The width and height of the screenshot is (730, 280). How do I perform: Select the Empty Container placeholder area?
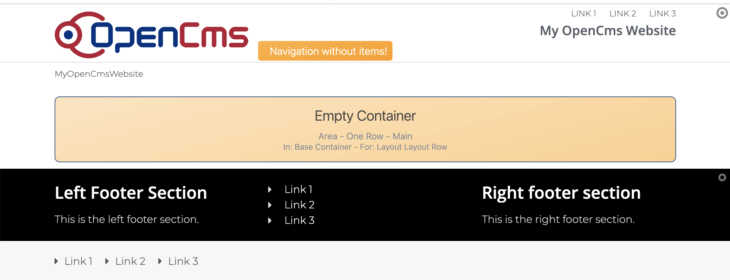coord(365,129)
